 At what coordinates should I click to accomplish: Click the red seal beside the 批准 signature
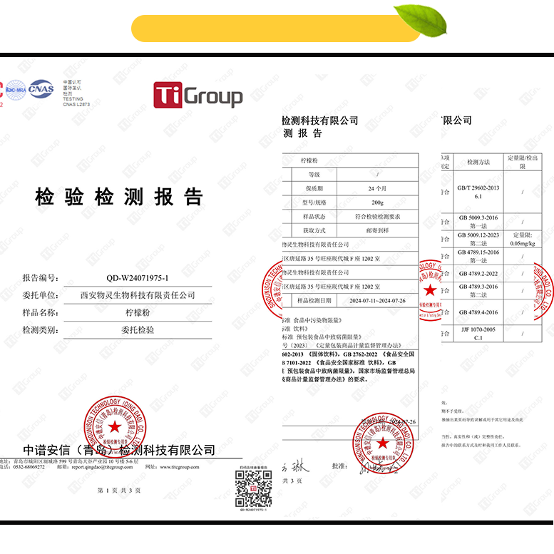pyautogui.click(x=383, y=443)
